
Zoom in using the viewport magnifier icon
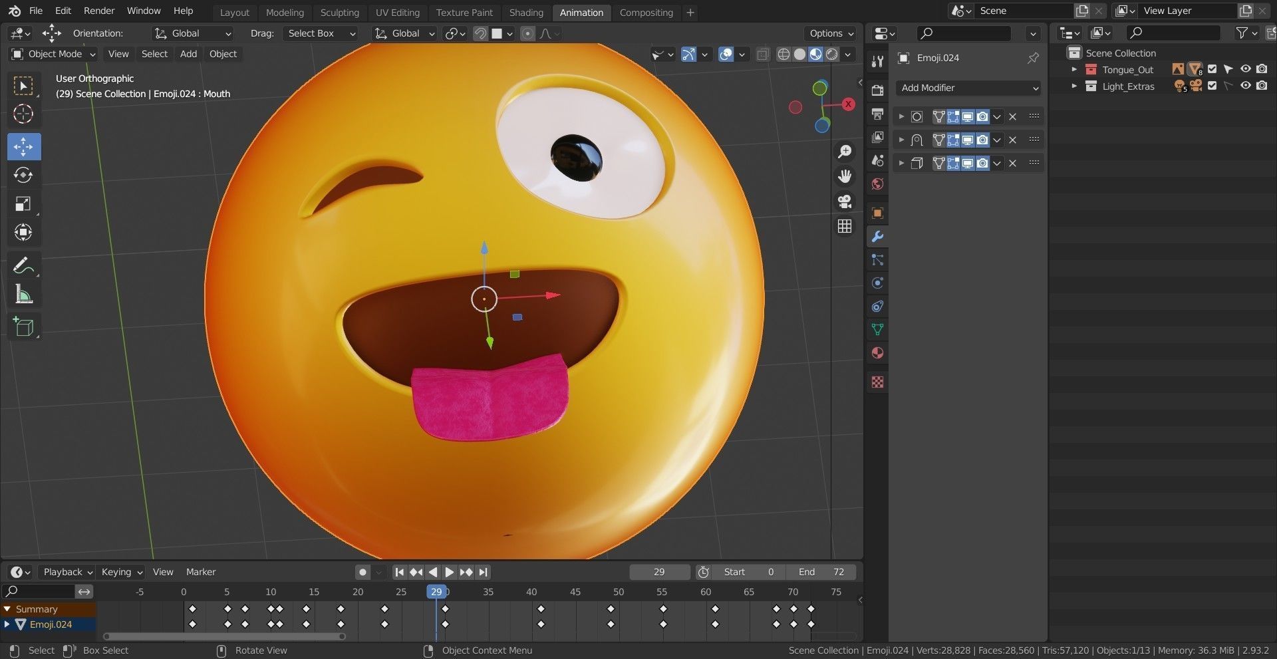844,151
